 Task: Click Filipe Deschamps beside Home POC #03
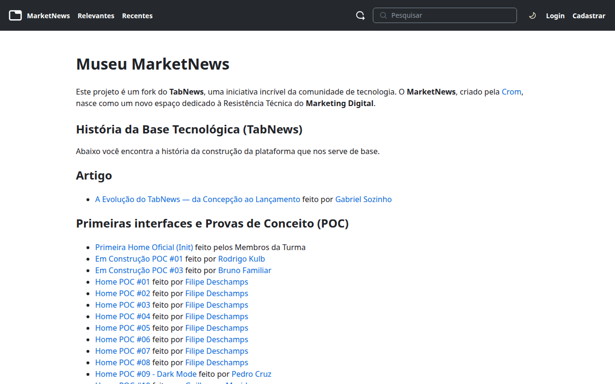217,305
